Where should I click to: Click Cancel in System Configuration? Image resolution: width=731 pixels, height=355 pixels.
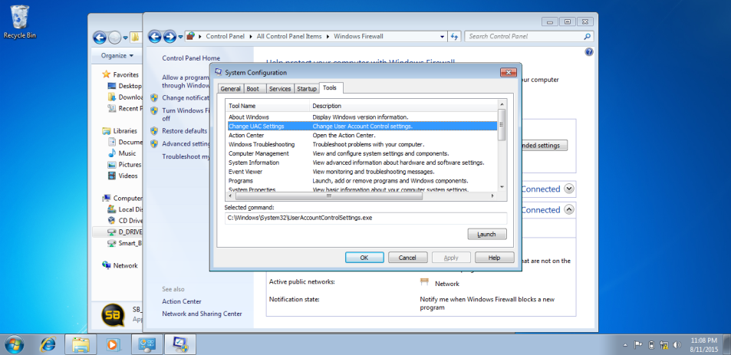(407, 258)
